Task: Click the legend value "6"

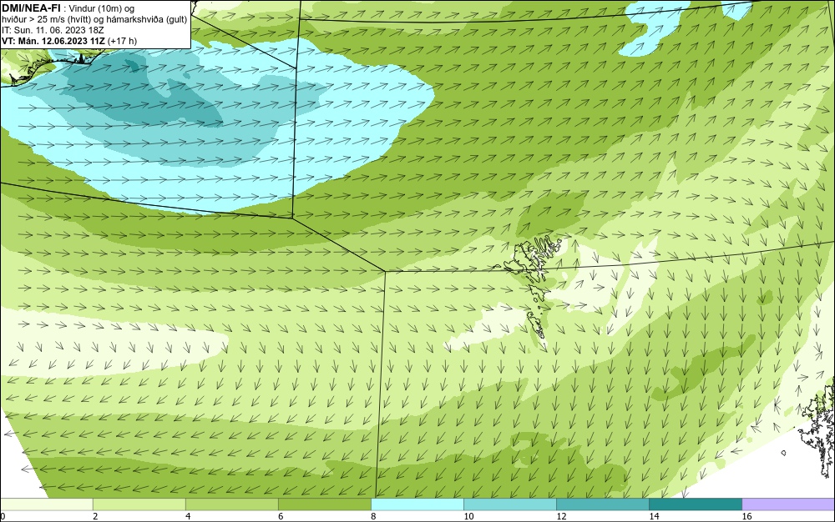Action: coord(281,516)
